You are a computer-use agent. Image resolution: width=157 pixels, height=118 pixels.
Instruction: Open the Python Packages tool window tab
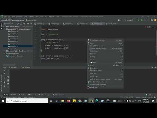click(x=44, y=95)
